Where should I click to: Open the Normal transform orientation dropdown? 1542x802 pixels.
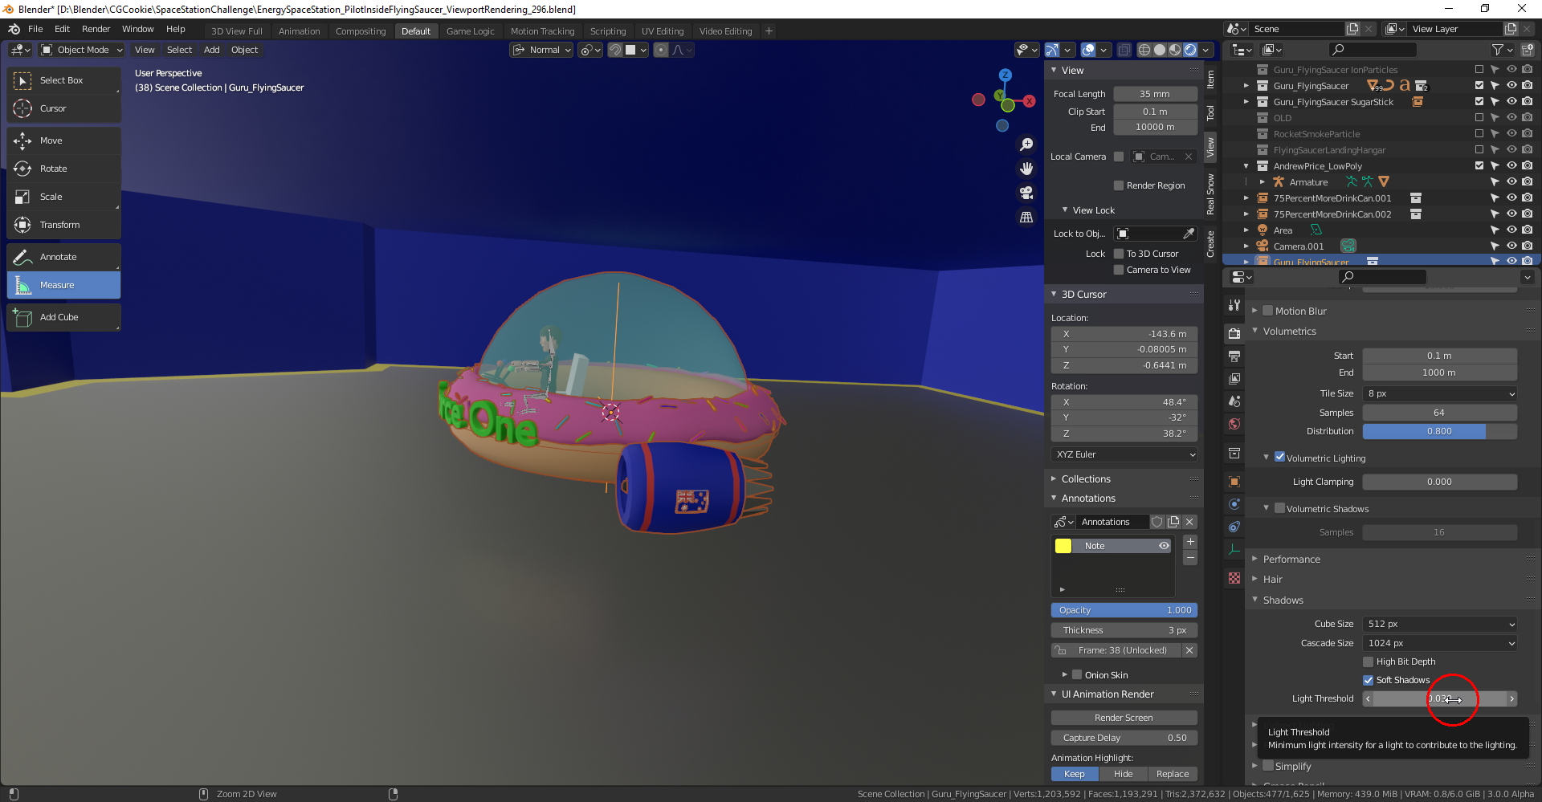coord(542,50)
